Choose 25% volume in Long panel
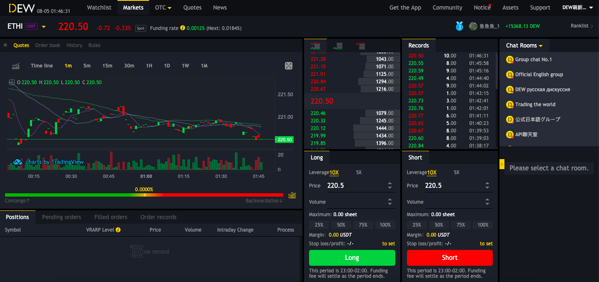 319,225
